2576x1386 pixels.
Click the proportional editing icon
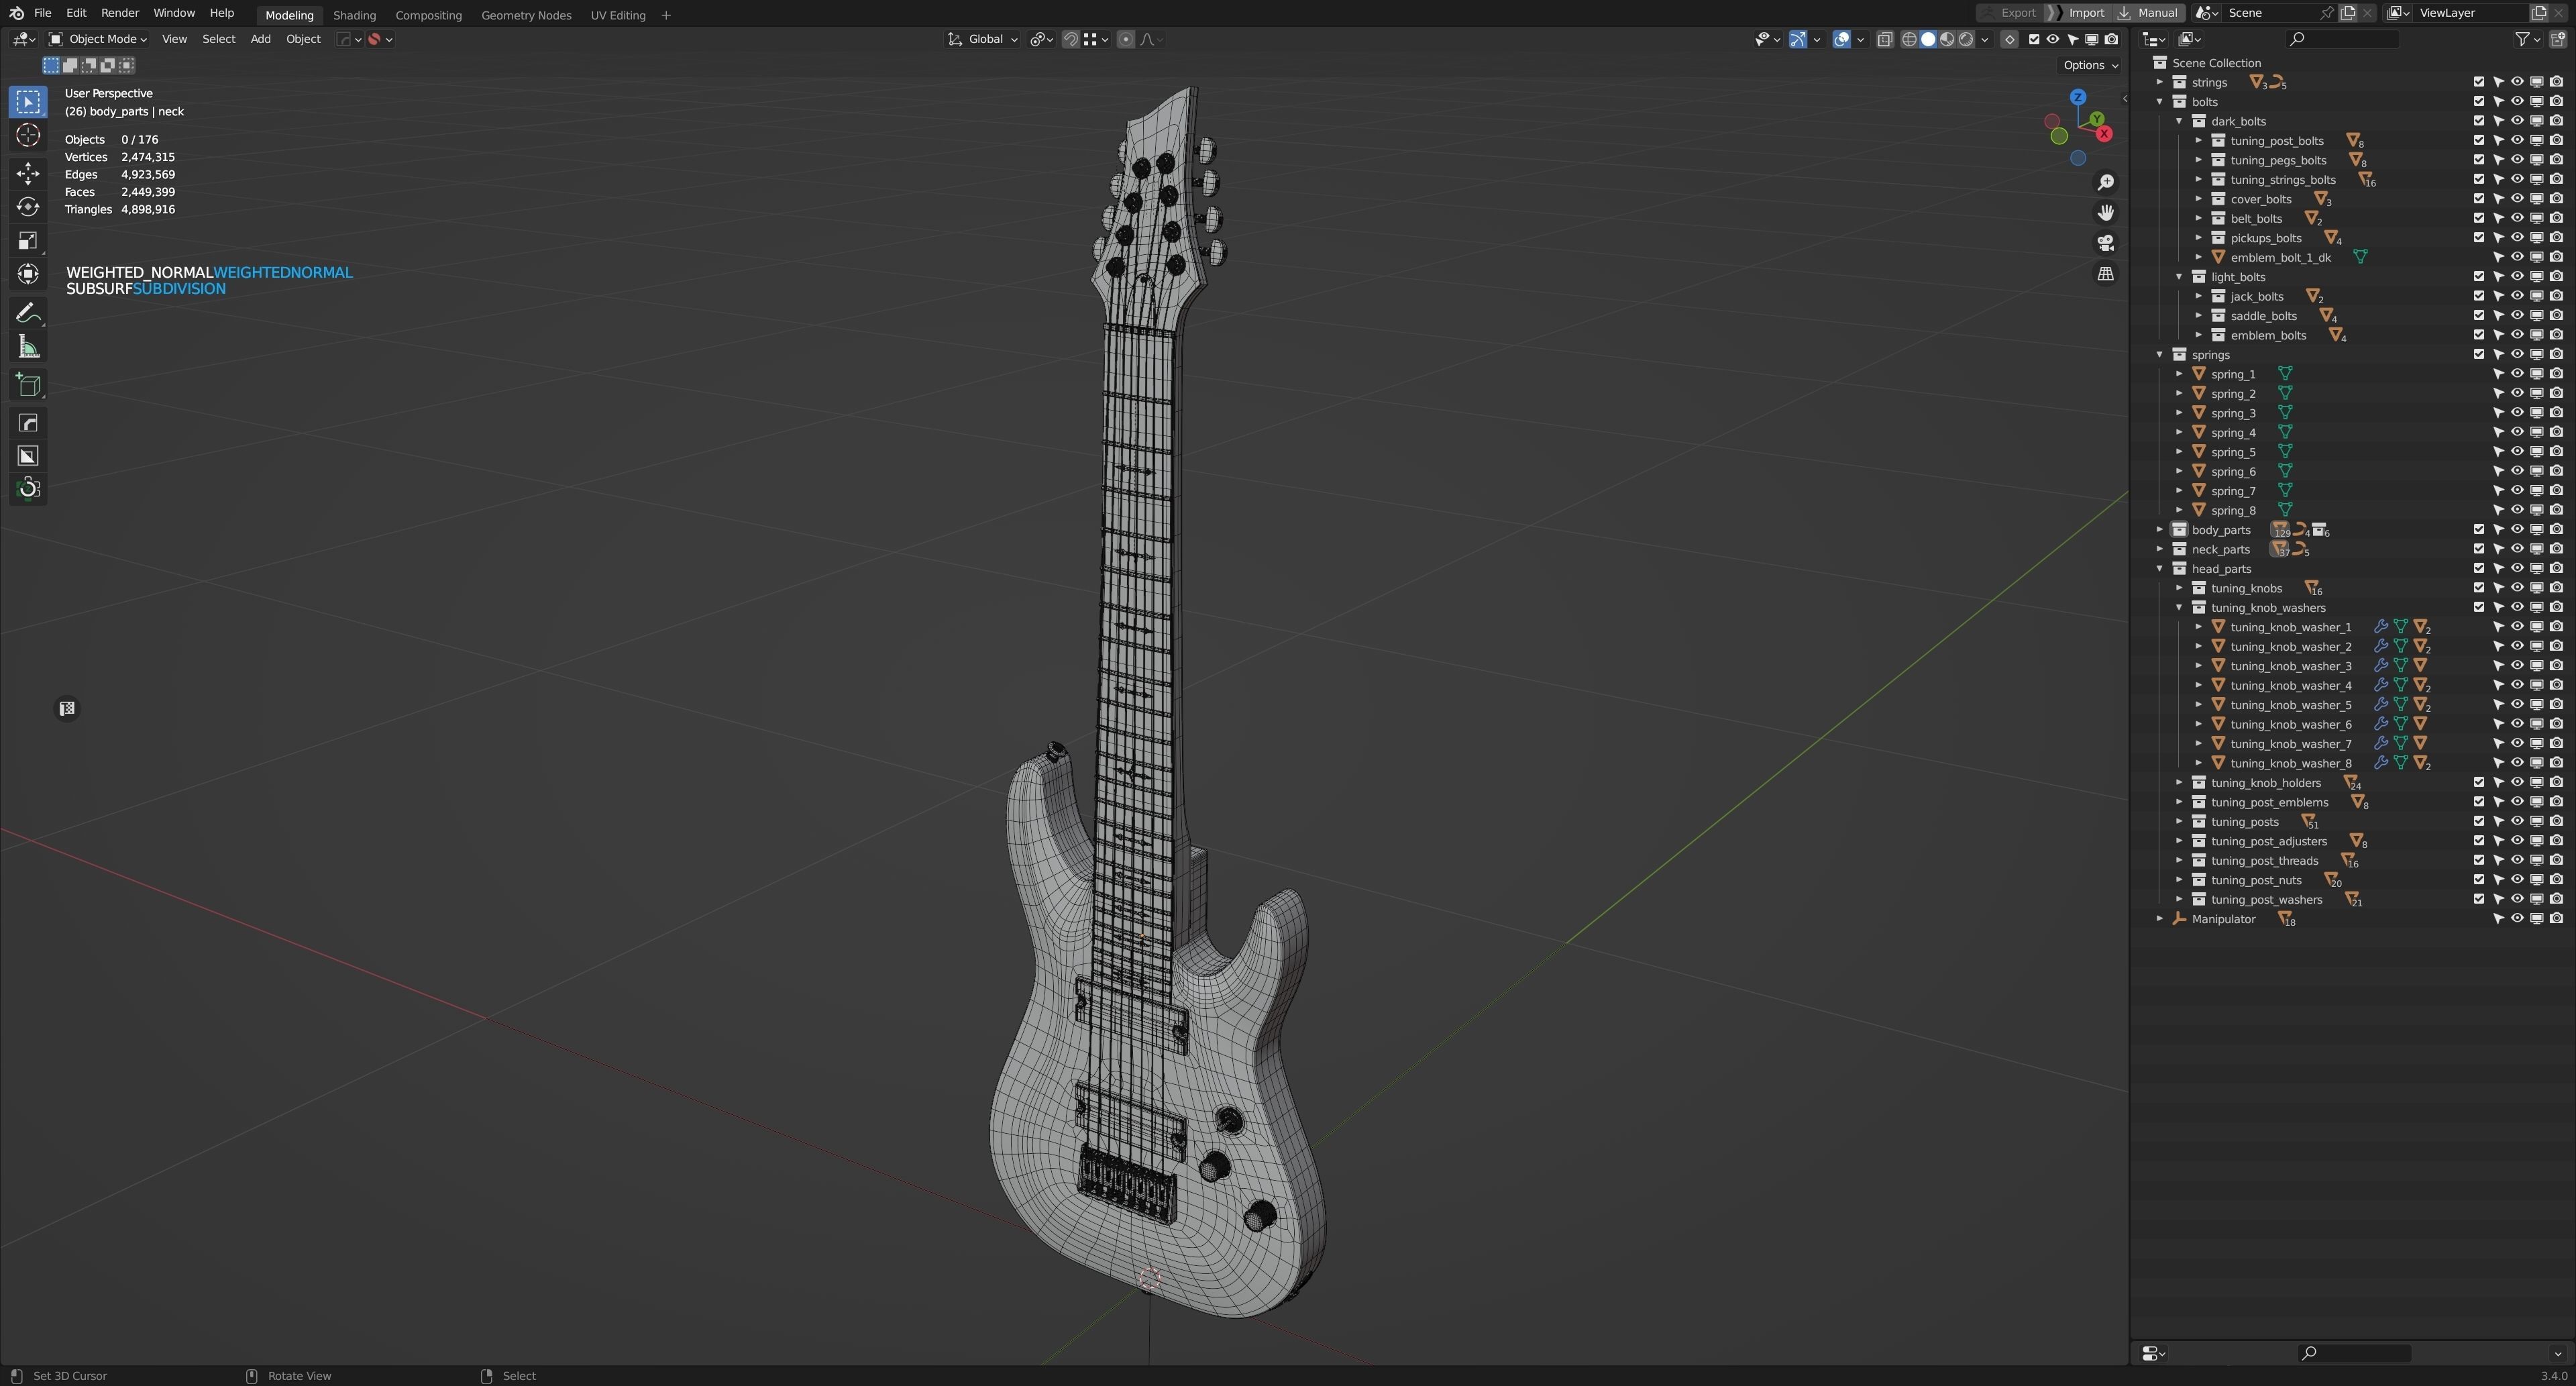[x=1126, y=39]
